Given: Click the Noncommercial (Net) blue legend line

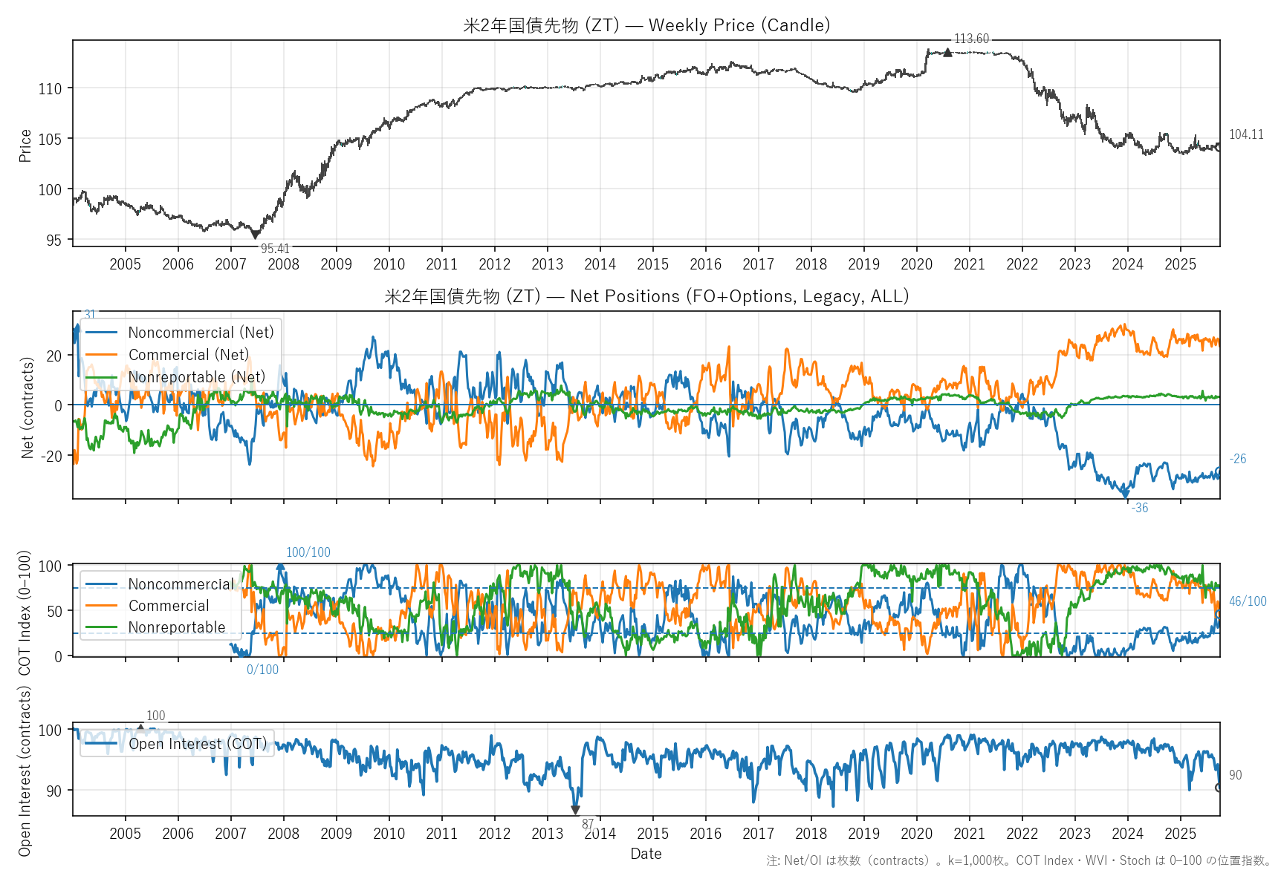Looking at the screenshot, I should coord(102,333).
